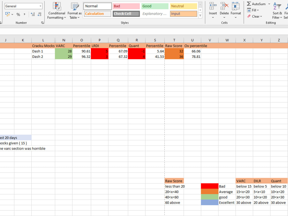
Task: Select the 'varc section was horrible' cell
Action: [x=22, y=148]
